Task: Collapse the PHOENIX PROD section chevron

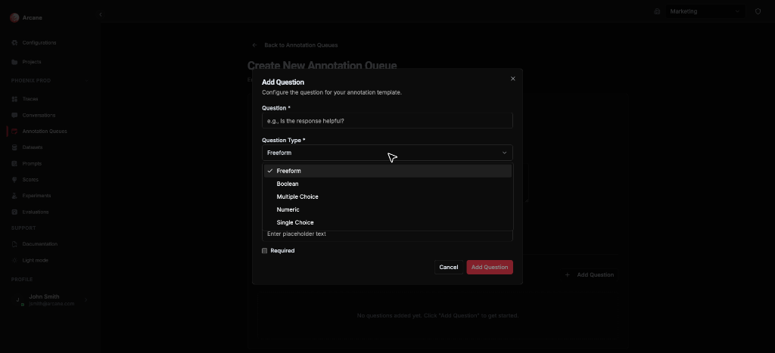Action: pos(86,80)
